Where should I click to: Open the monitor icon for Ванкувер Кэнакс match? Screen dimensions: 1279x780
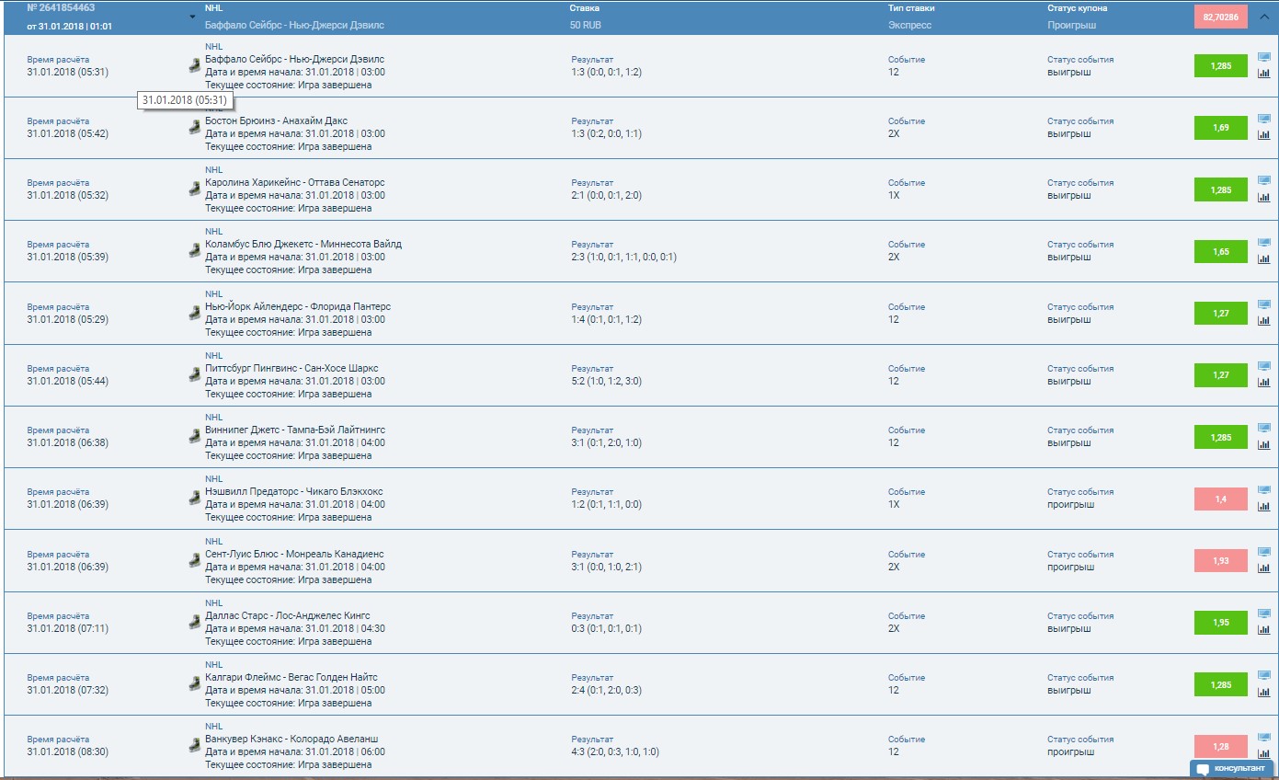coord(1263,738)
